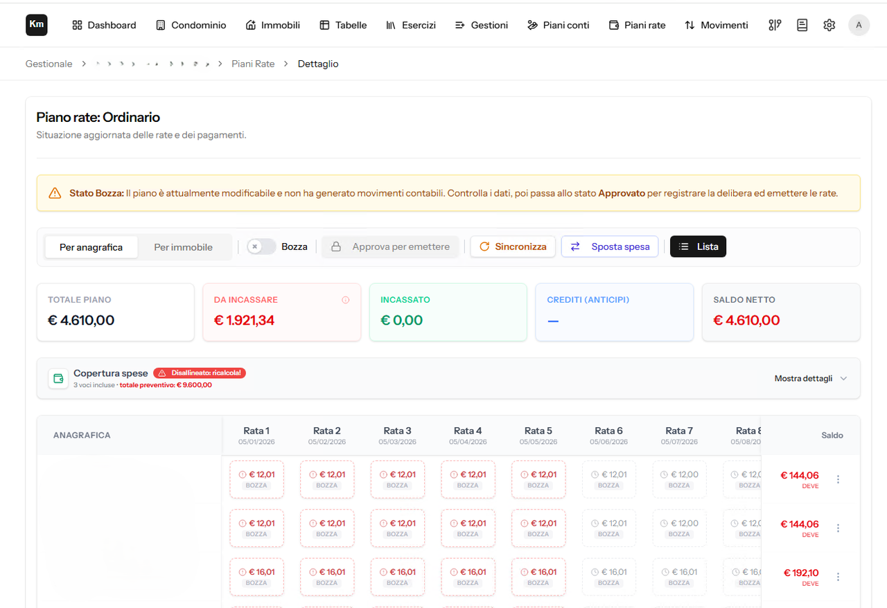Click Rata 5 € 12,01 cell in second row
887x608 pixels.
(538, 528)
